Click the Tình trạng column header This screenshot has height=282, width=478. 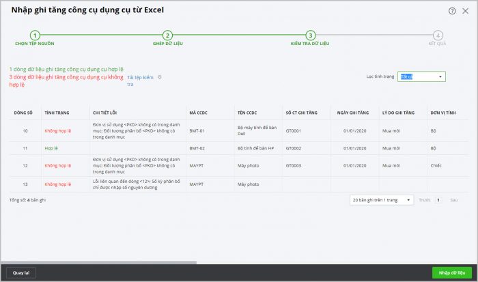pyautogui.click(x=58, y=111)
